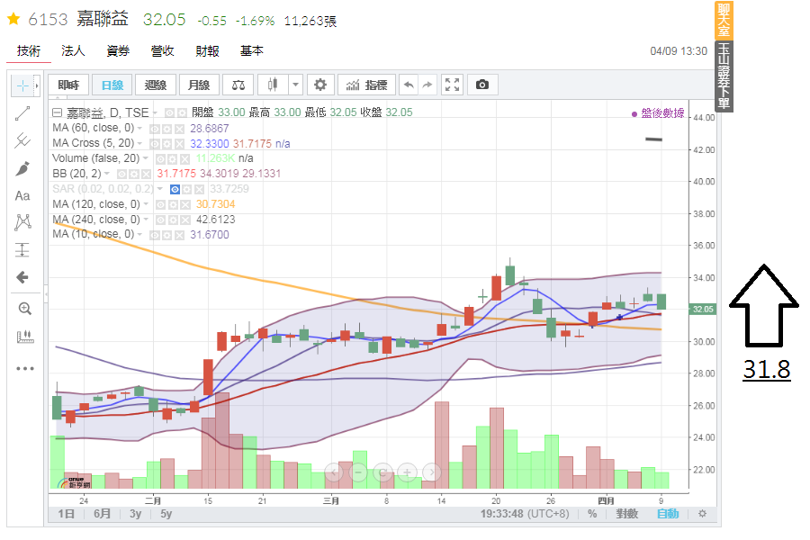Open the cursor tool options arrow
This screenshot has height=540, width=810.
coord(37,85)
